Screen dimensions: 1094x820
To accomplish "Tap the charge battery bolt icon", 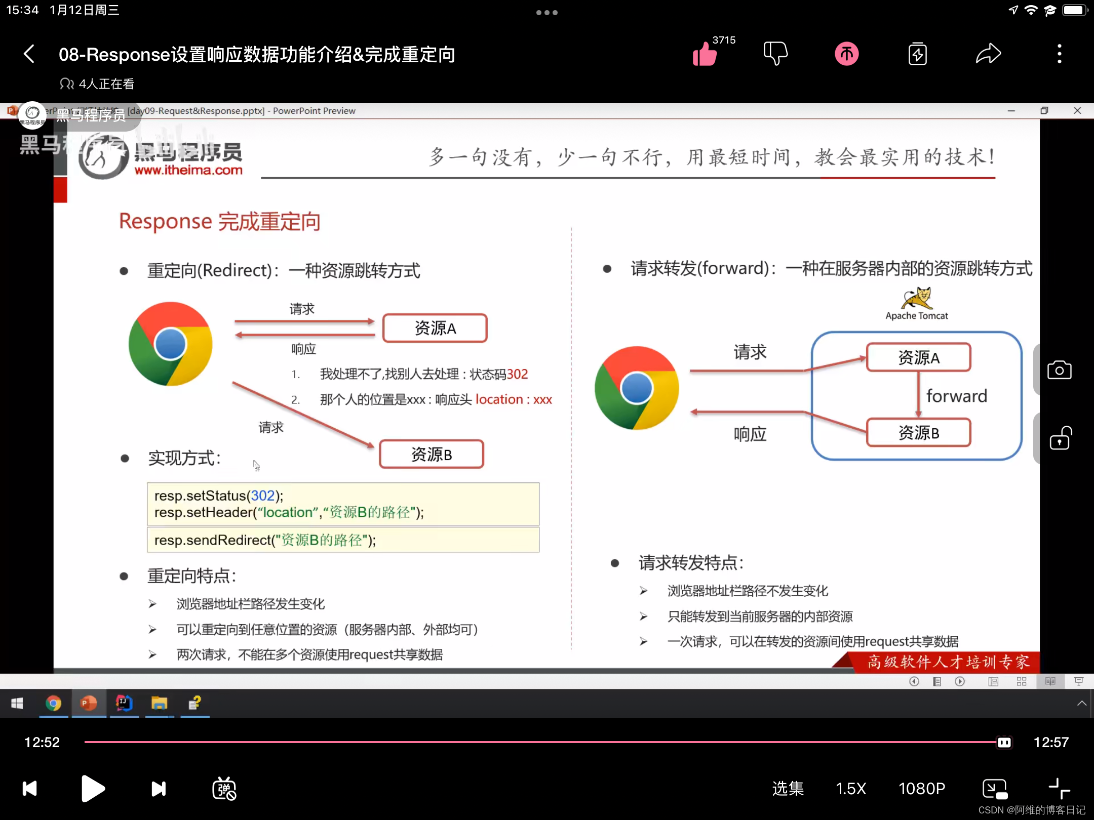I will pos(917,54).
